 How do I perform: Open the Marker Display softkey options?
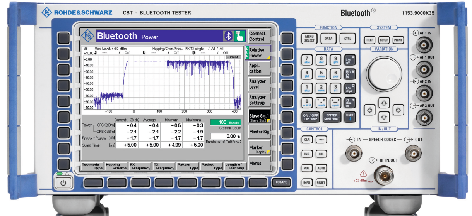[259, 149]
